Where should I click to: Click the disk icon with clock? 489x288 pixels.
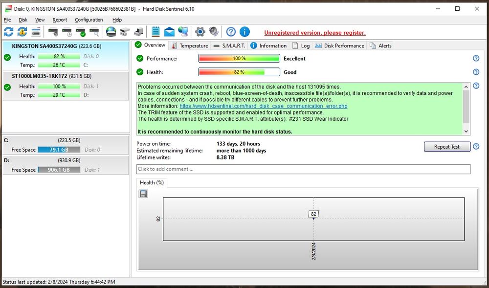pos(67,32)
